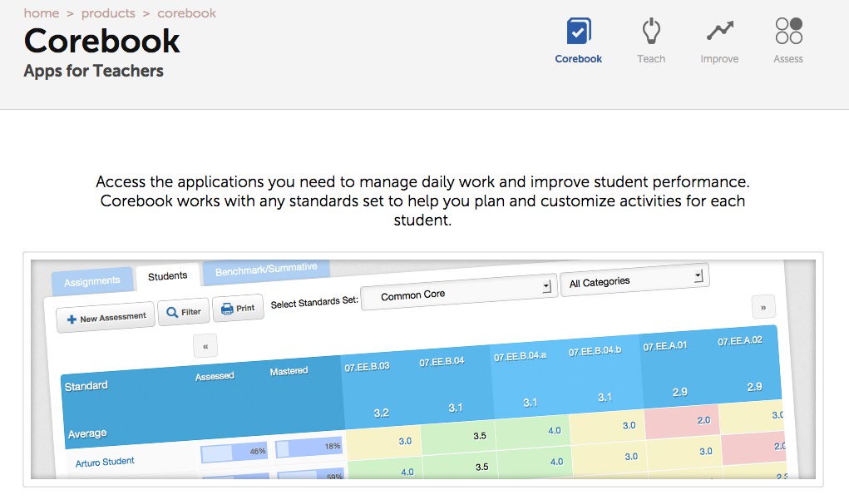Click Arturo Student's 46% assessed progress bar
Screen dimensions: 849x500
234,452
